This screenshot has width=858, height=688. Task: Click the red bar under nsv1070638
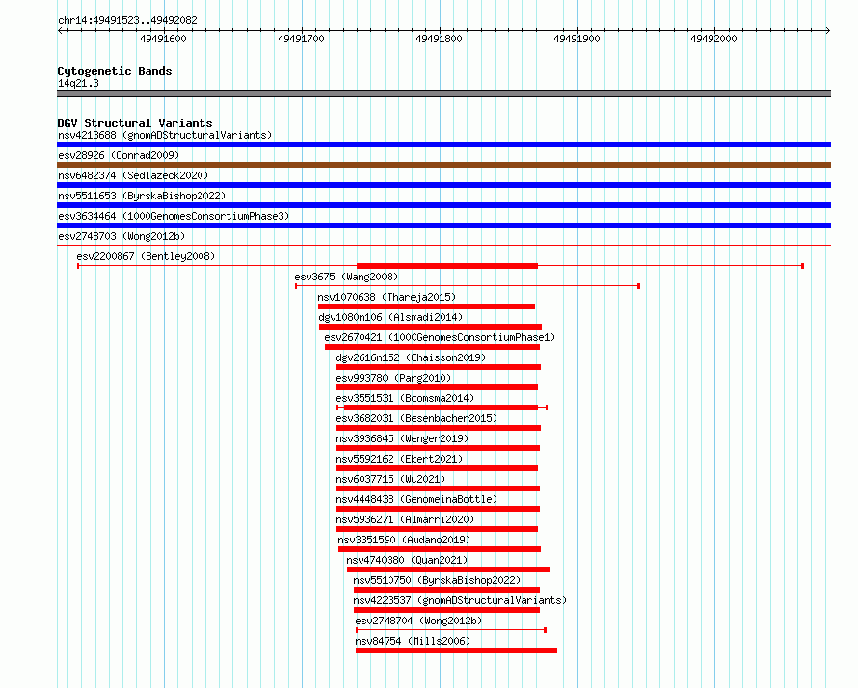(426, 306)
